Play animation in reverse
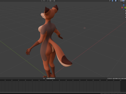126x94 pixels. (x=50, y=79)
